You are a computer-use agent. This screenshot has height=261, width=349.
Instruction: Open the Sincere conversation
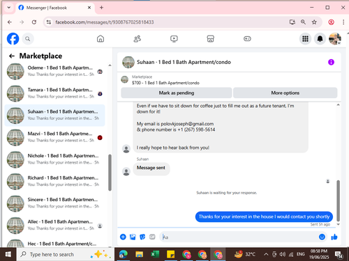[x=54, y=203]
